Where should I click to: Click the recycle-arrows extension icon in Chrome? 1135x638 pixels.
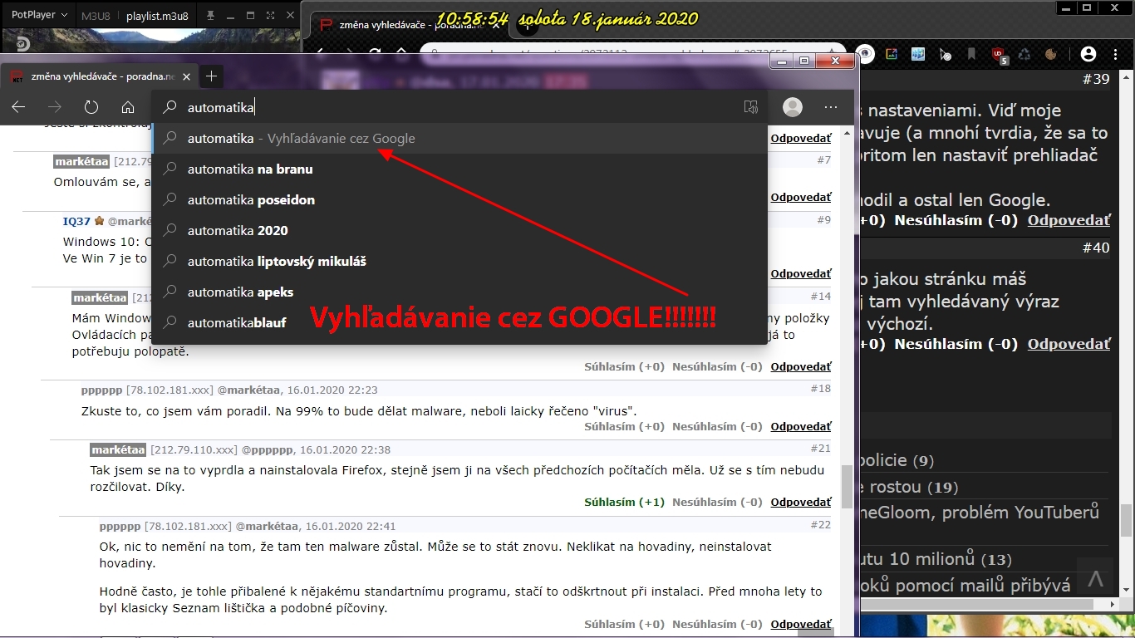1024,54
